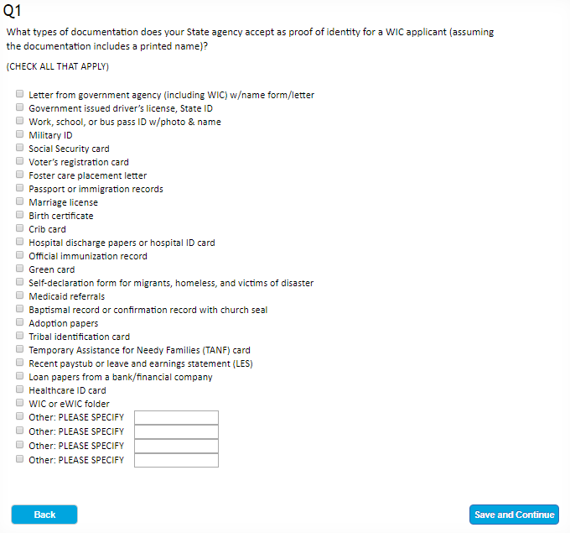Viewport: 570px width, 533px height.
Task: Tick the Healthcare ID card checkbox
Action: [19, 389]
